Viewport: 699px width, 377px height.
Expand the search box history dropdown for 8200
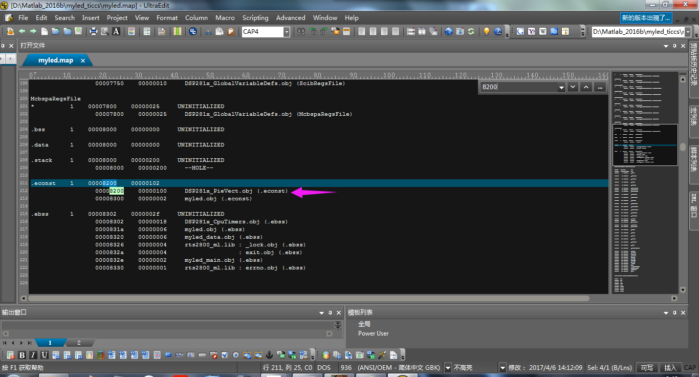[x=561, y=88]
